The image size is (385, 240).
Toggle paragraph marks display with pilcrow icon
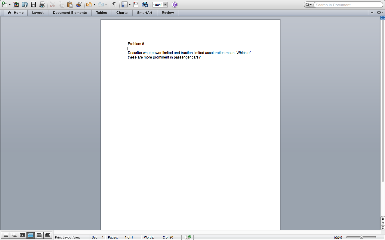(x=114, y=4)
